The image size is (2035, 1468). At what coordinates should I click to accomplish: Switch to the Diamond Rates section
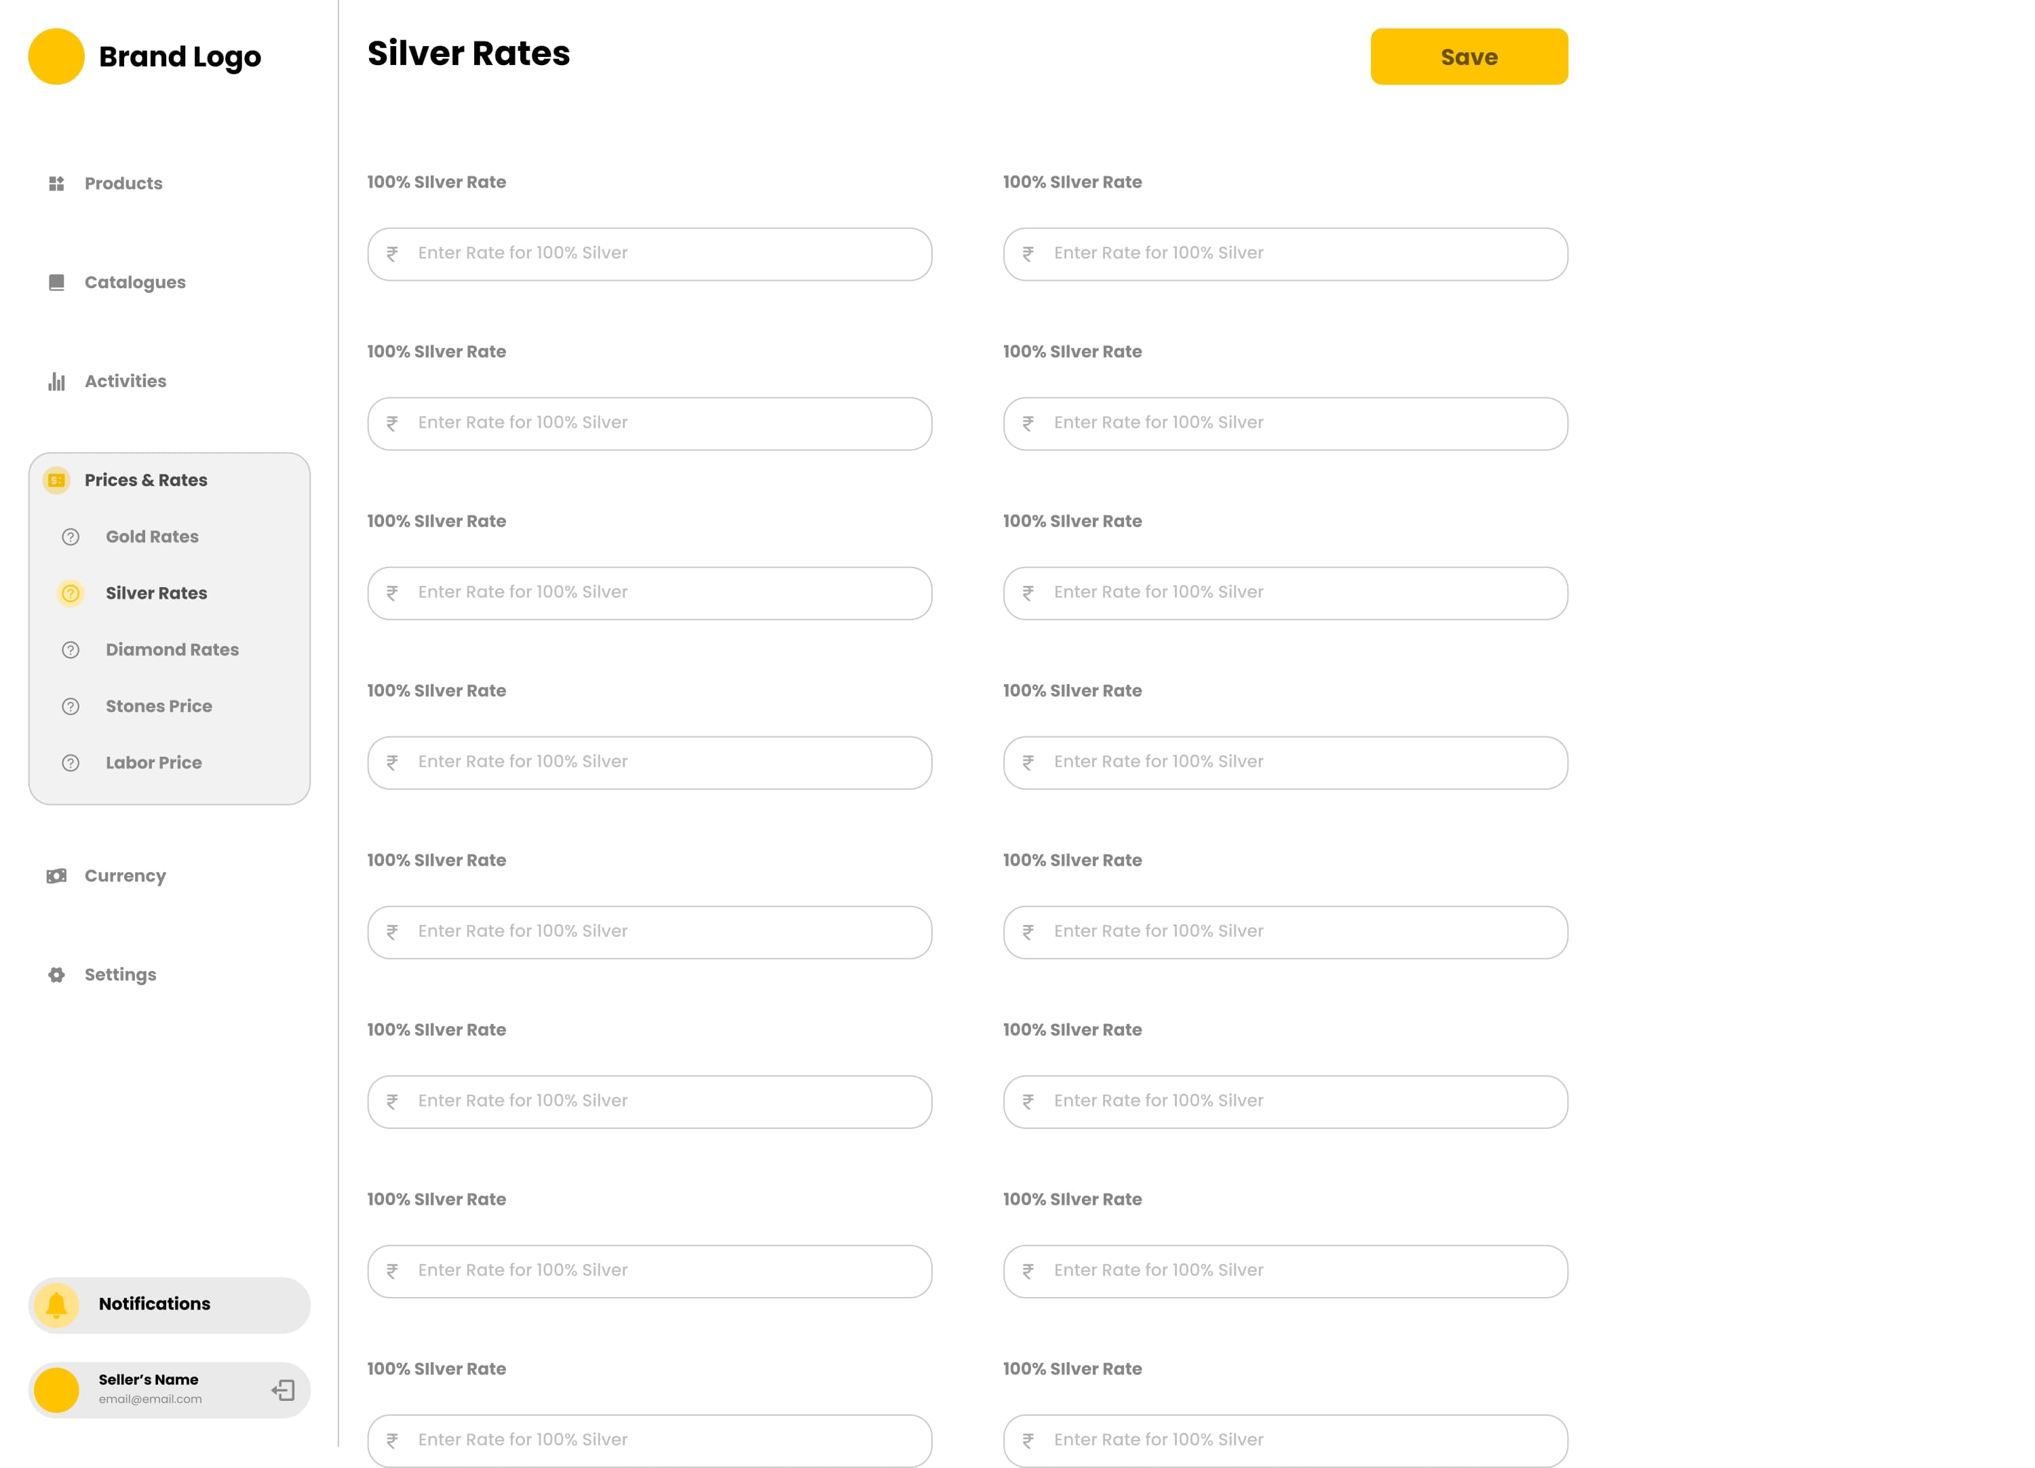pos(172,650)
